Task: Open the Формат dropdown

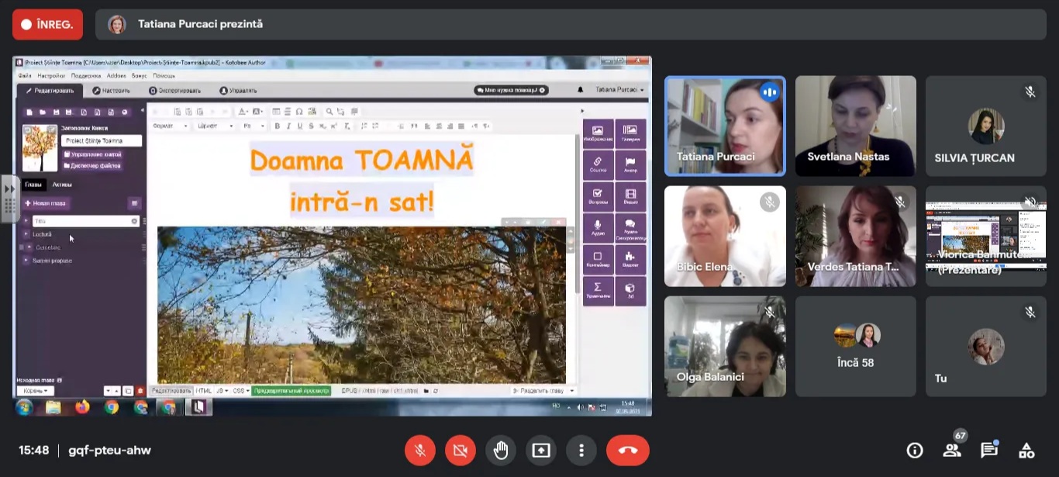Action: tap(170, 126)
